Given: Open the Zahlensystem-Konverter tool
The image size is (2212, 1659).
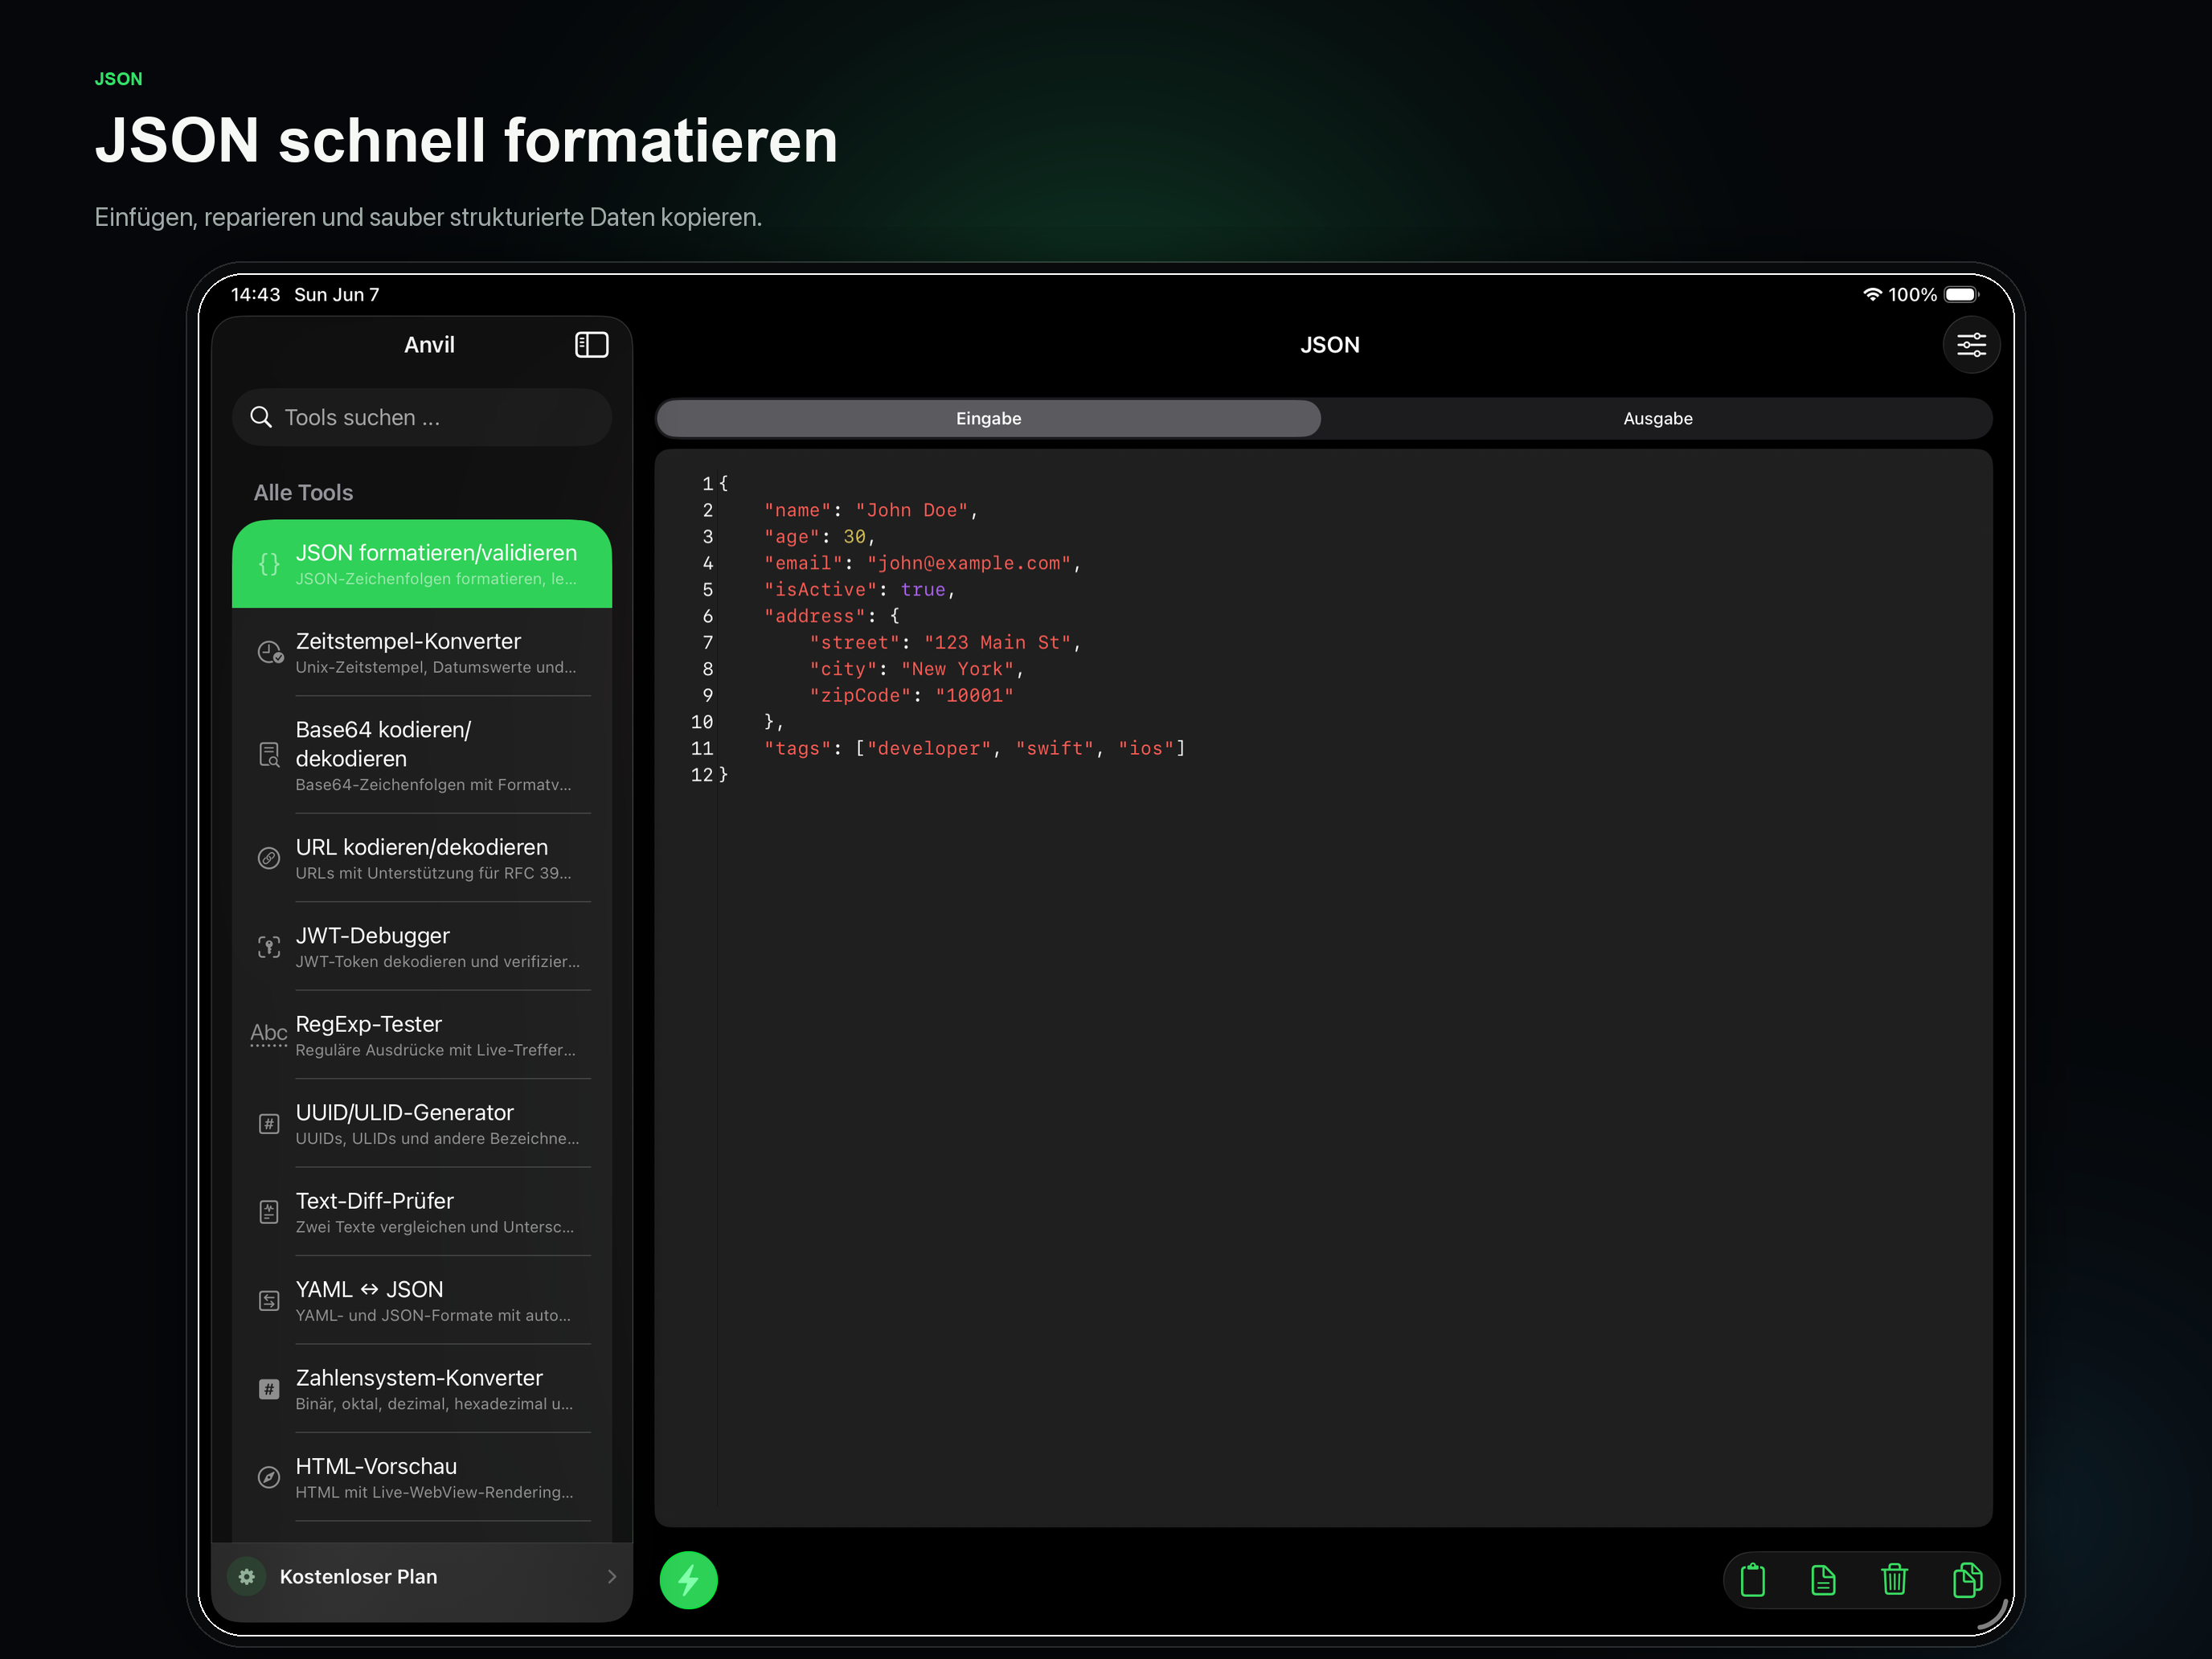Looking at the screenshot, I should (x=422, y=1389).
